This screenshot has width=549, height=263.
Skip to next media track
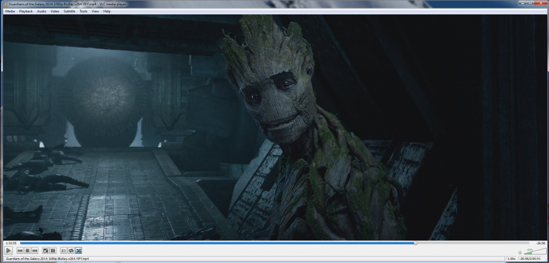pyautogui.click(x=35, y=250)
